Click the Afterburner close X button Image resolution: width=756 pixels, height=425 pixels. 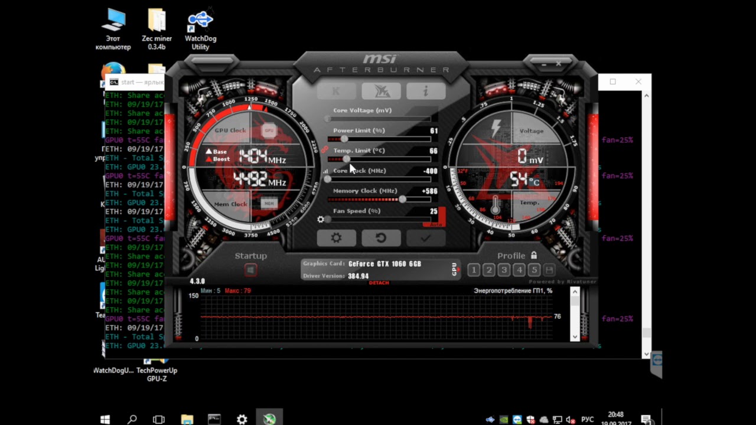click(x=558, y=63)
